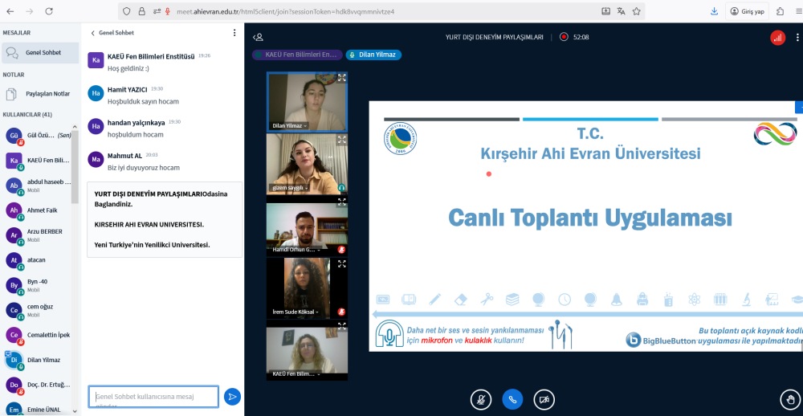Select user Ahmet Faik in the list
The image size is (803, 416).
pyautogui.click(x=40, y=210)
